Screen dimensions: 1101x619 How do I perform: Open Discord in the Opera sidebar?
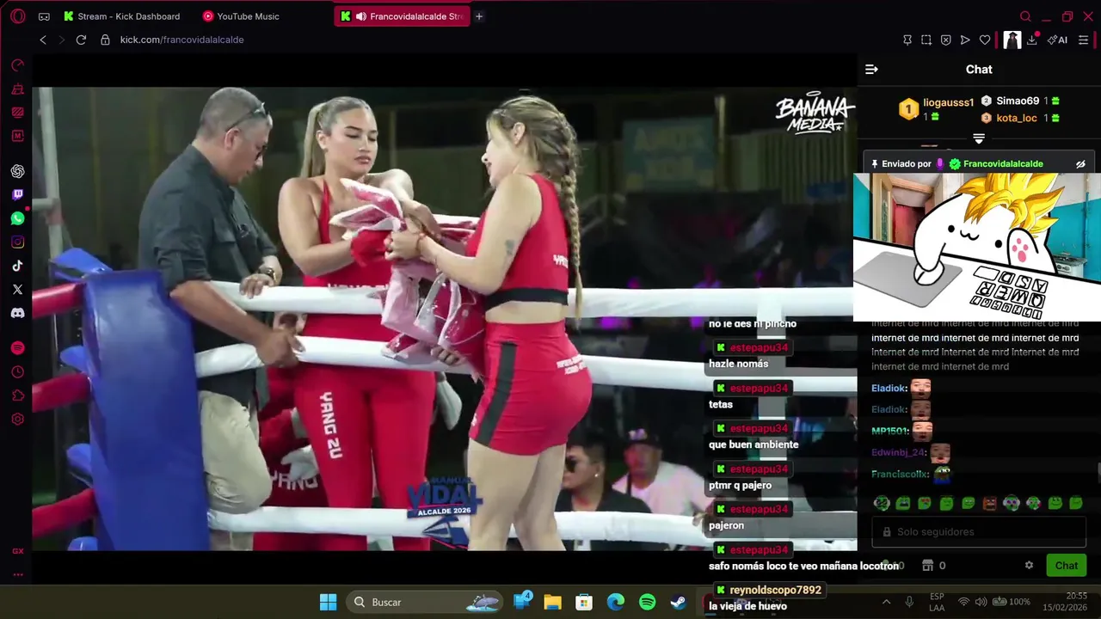(x=17, y=313)
